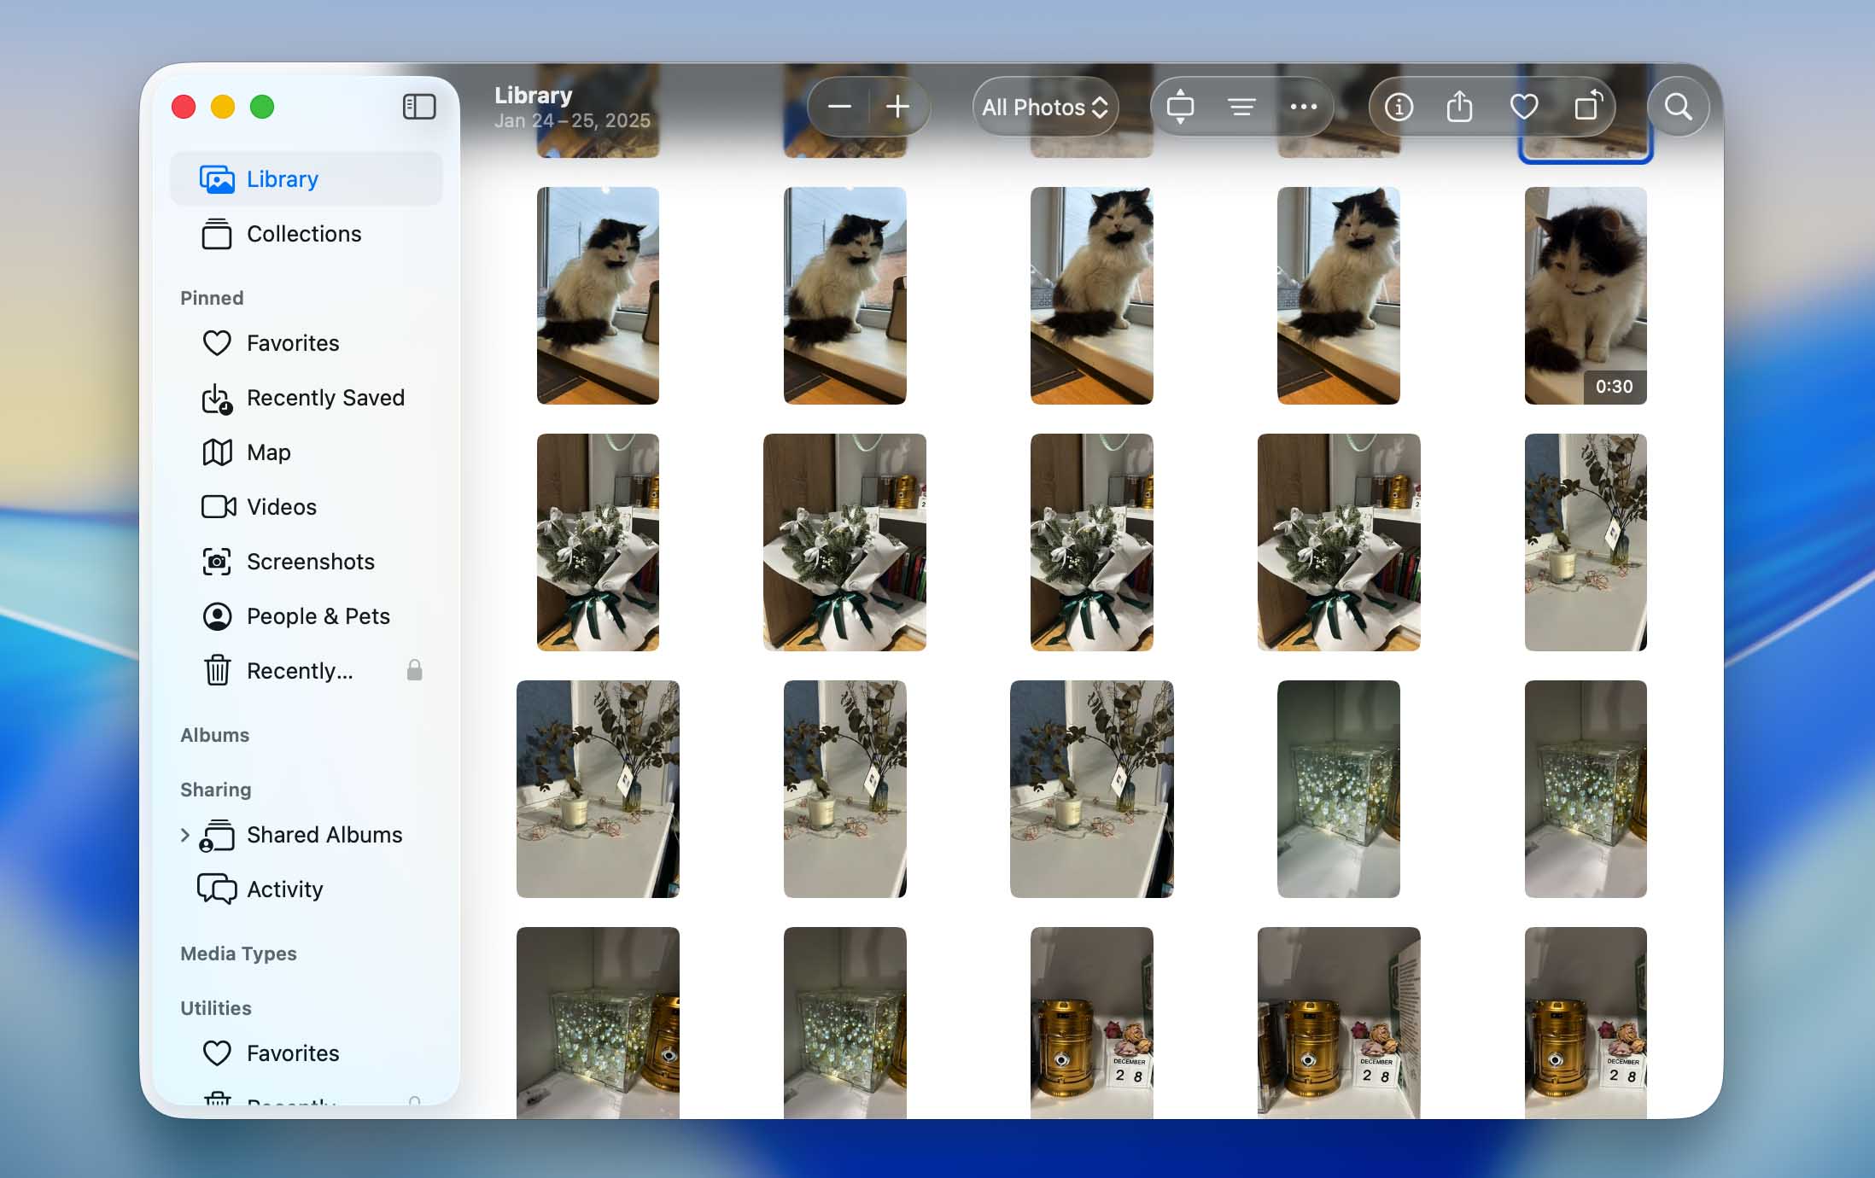Screen dimensions: 1875x1178
Task: Click the lock icon beside Recently
Action: [414, 670]
